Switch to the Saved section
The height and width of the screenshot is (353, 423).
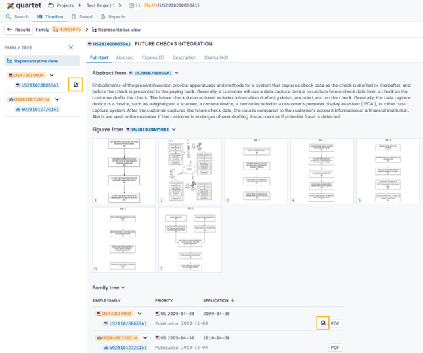coord(82,16)
